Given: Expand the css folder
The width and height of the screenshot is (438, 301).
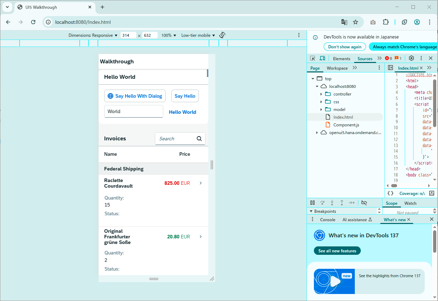Looking at the screenshot, I should (321, 102).
